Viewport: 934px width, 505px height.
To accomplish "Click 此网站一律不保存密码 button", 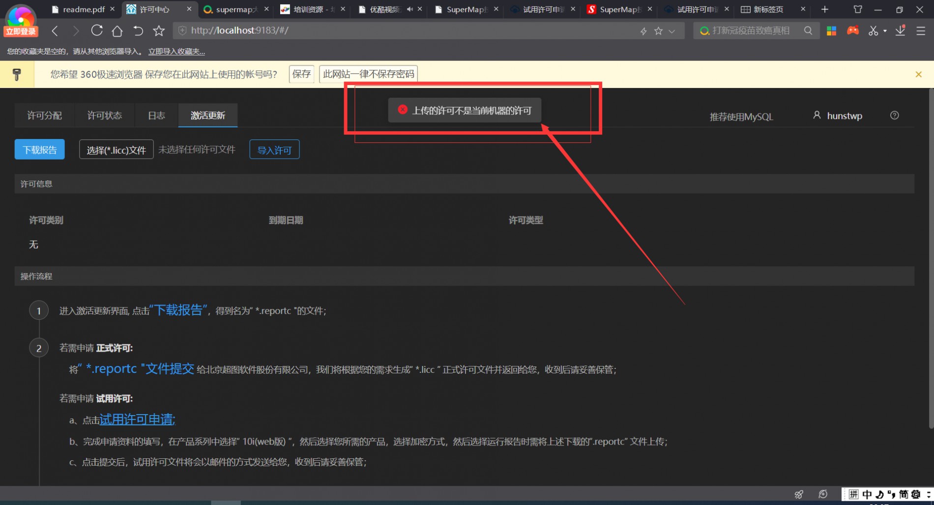I will pyautogui.click(x=368, y=74).
